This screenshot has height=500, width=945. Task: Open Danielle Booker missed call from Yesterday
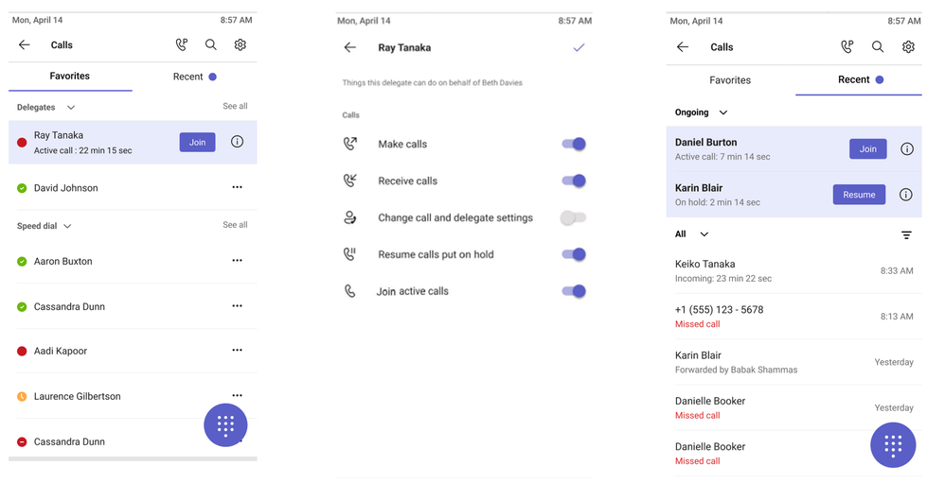(x=794, y=407)
